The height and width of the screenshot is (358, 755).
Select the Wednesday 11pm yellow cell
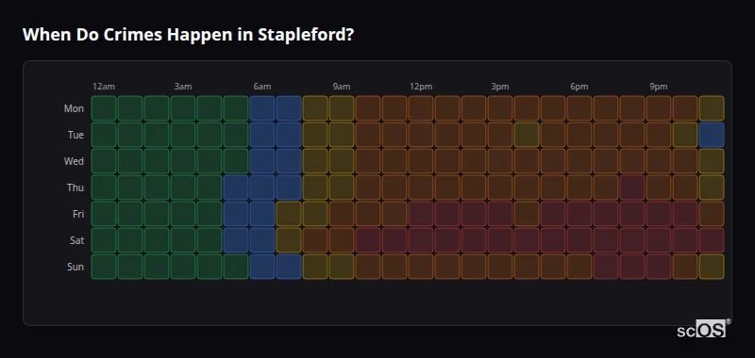click(712, 161)
